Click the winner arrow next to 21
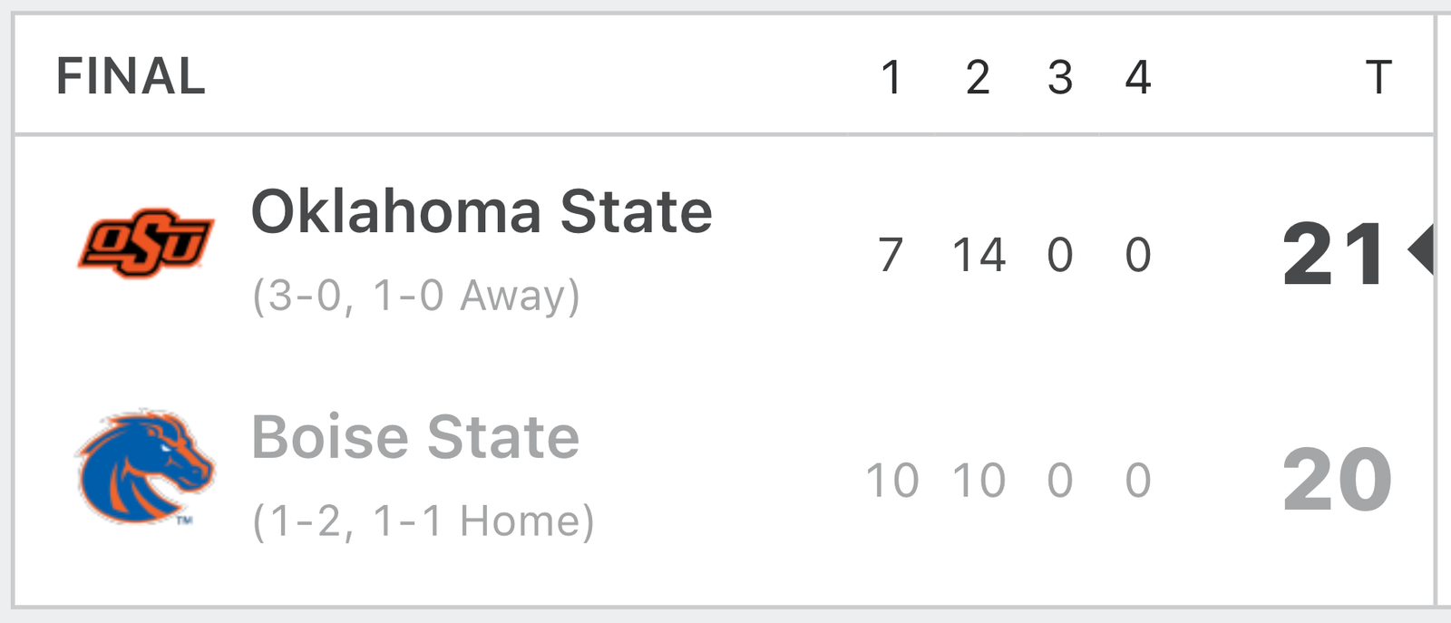 (x=1420, y=249)
